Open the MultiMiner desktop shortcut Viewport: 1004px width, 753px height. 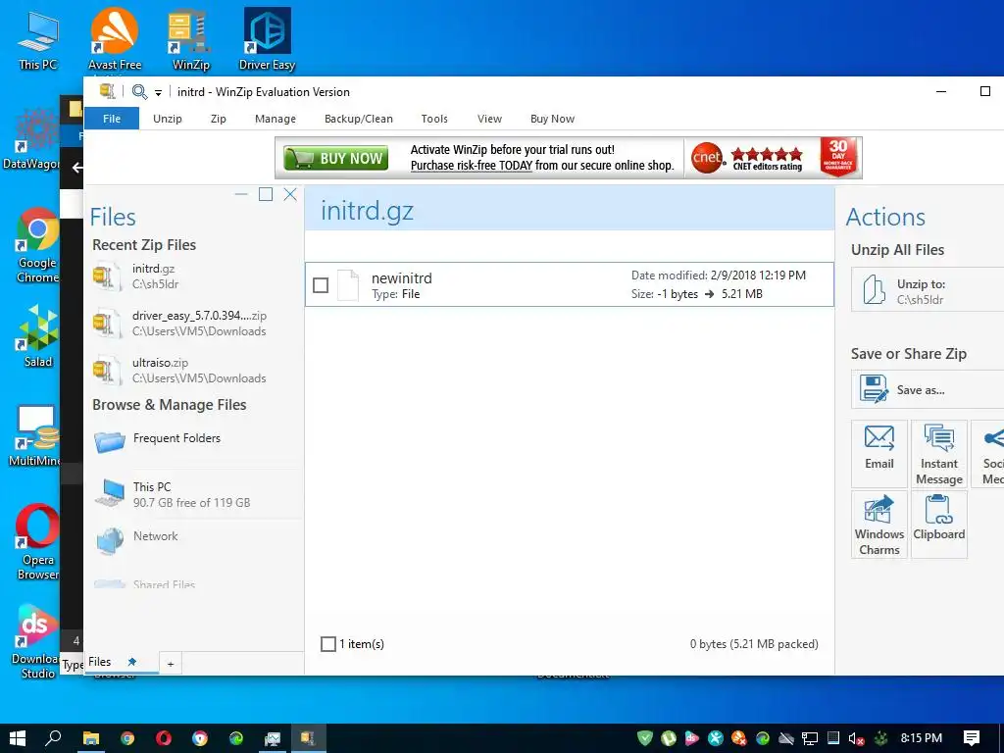point(35,435)
